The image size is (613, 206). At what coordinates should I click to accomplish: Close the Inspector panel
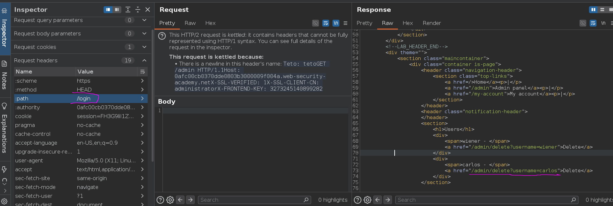148,10
